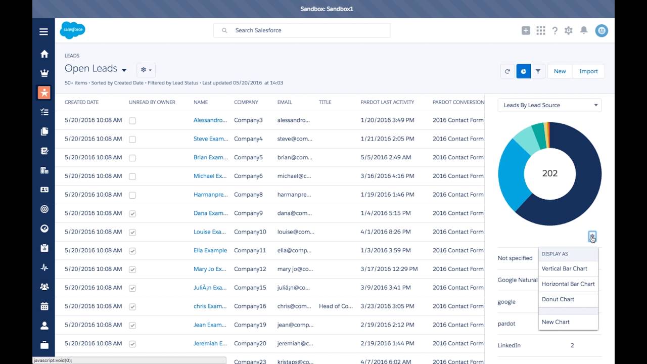
Task: Sort by Pardot Last Activity column
Action: point(387,102)
